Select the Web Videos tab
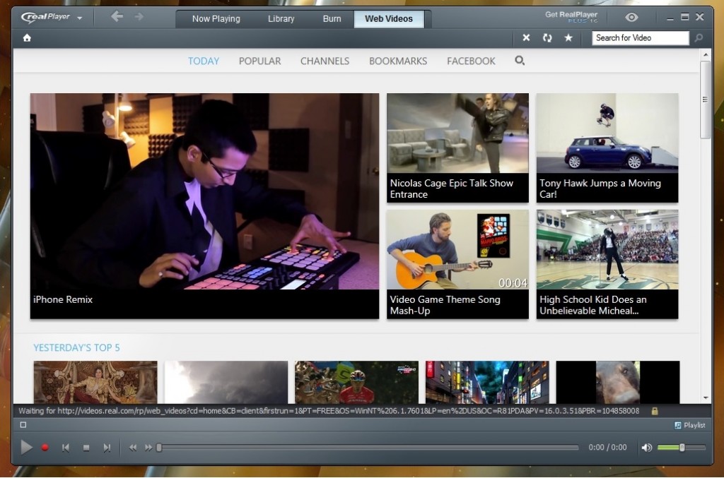724x478 pixels. pos(389,19)
